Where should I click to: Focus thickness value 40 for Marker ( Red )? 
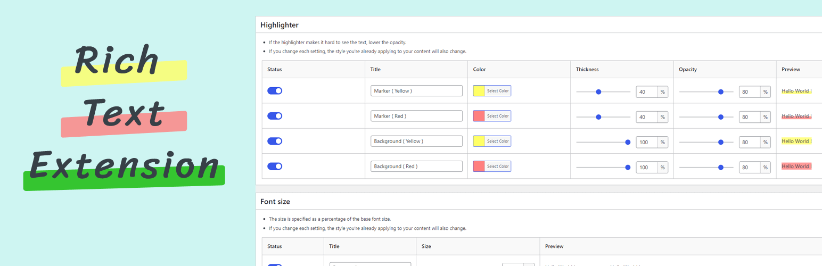point(646,117)
